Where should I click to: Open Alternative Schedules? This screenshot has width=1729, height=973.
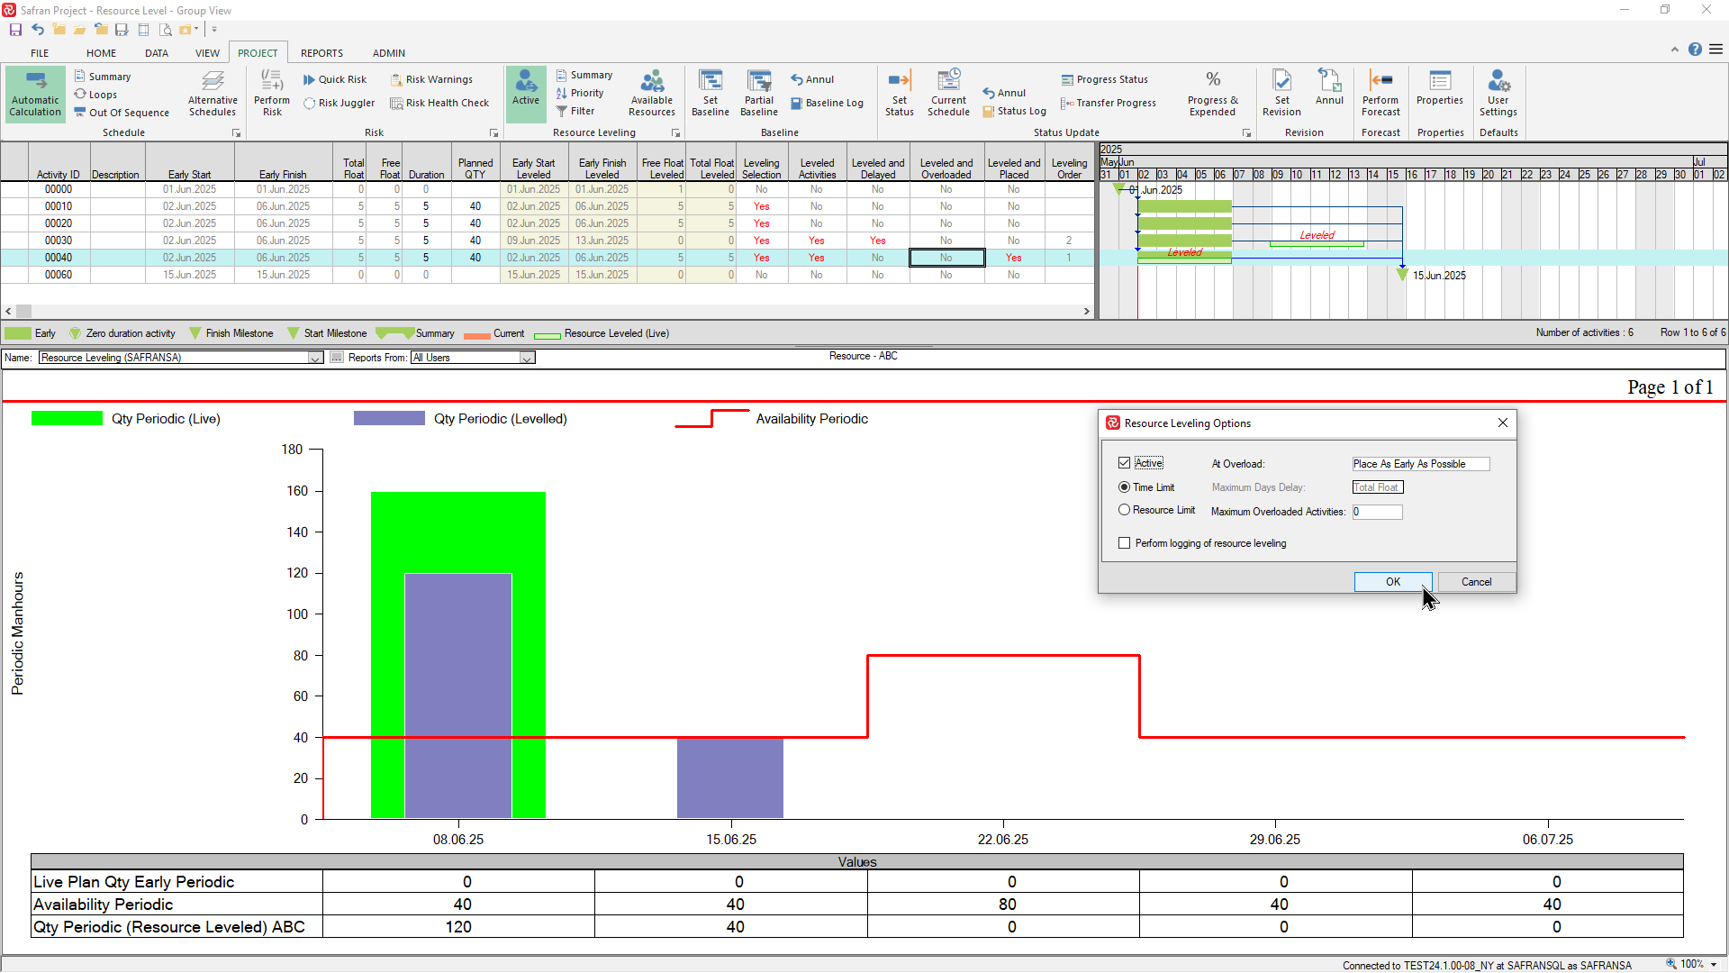213,94
